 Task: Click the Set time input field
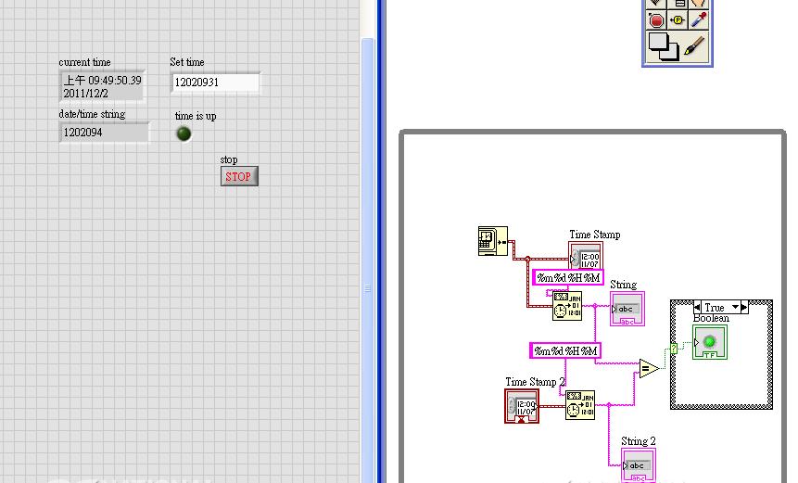tap(215, 83)
